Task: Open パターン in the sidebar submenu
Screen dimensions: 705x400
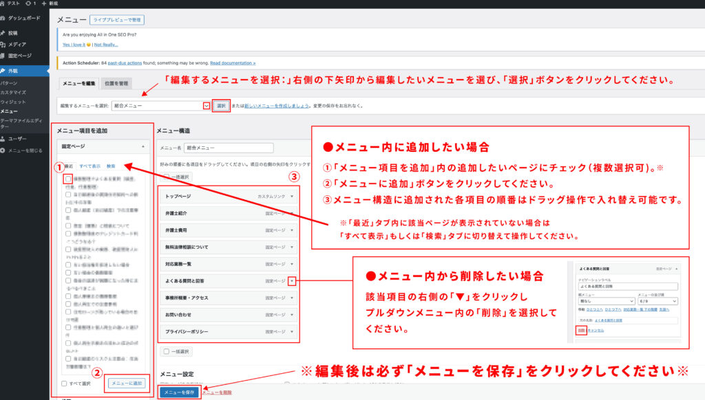Action: [x=9, y=83]
